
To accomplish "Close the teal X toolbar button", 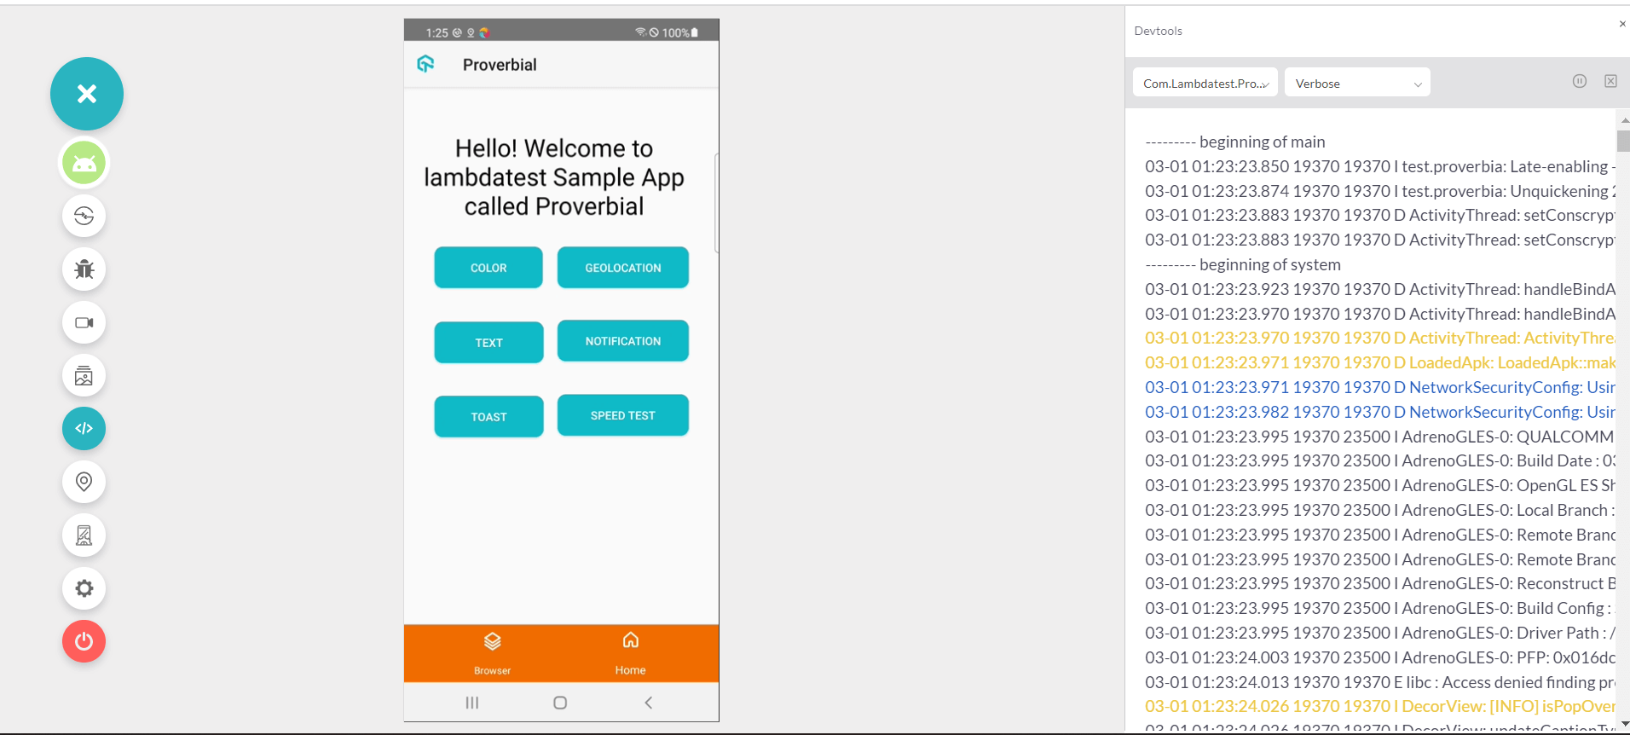I will [87, 94].
